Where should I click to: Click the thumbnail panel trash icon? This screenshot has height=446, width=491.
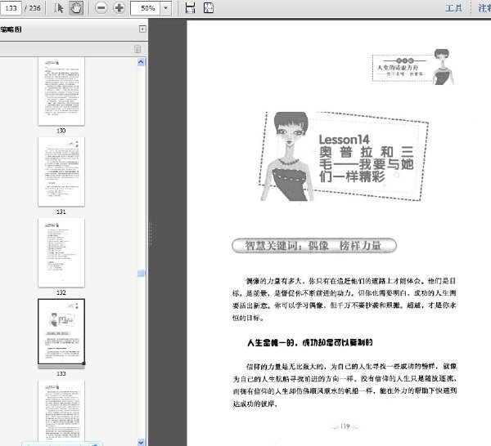point(137,49)
